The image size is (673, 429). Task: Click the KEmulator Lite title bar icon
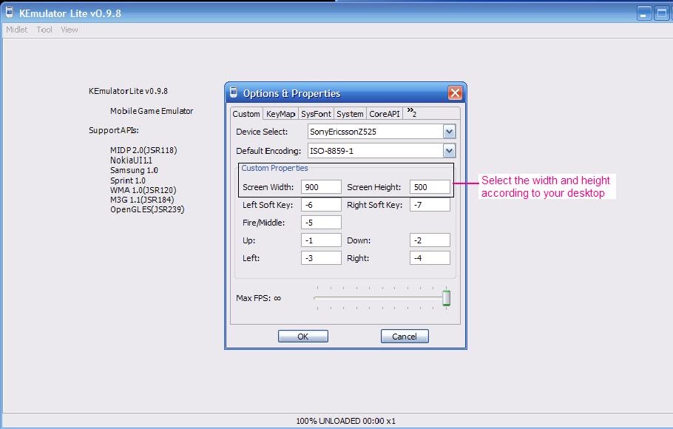click(9, 13)
